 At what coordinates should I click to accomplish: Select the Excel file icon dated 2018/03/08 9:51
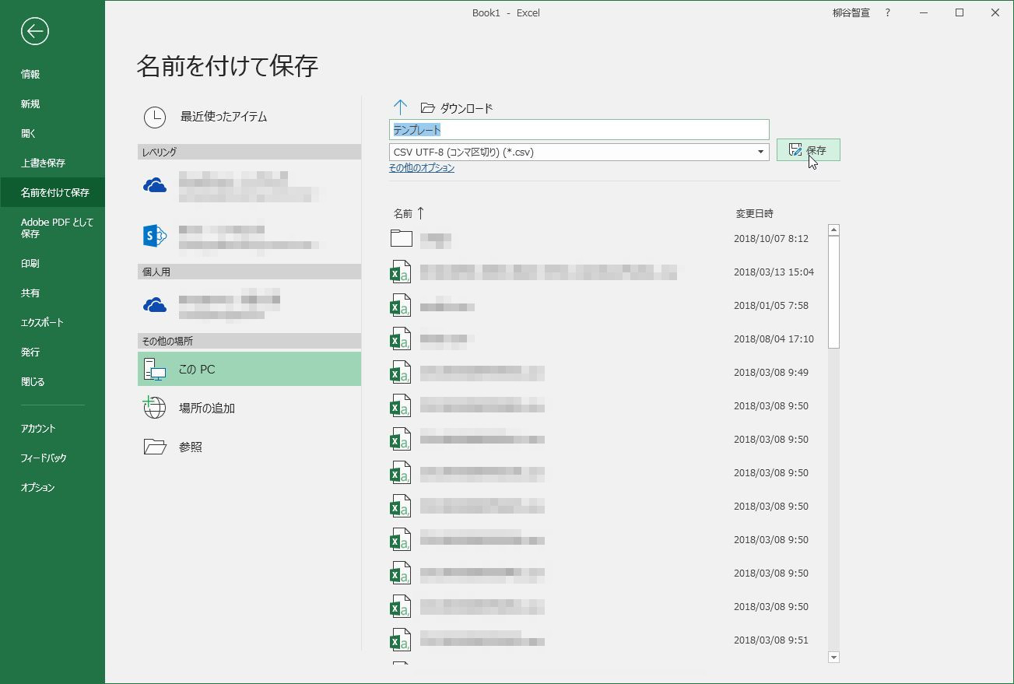tap(400, 640)
